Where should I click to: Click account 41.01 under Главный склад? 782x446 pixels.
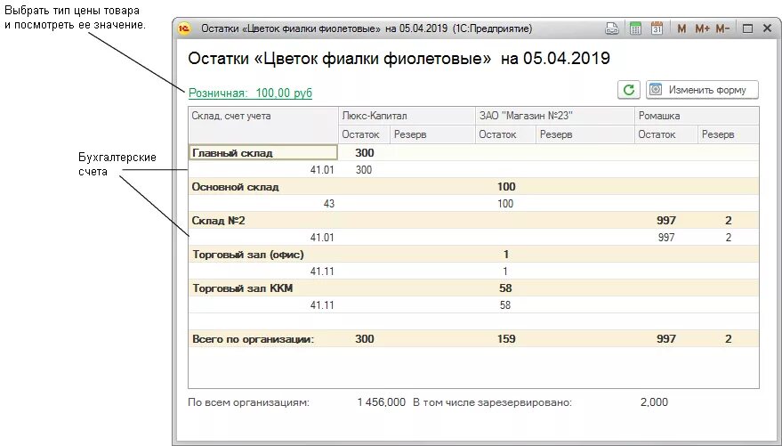322,170
